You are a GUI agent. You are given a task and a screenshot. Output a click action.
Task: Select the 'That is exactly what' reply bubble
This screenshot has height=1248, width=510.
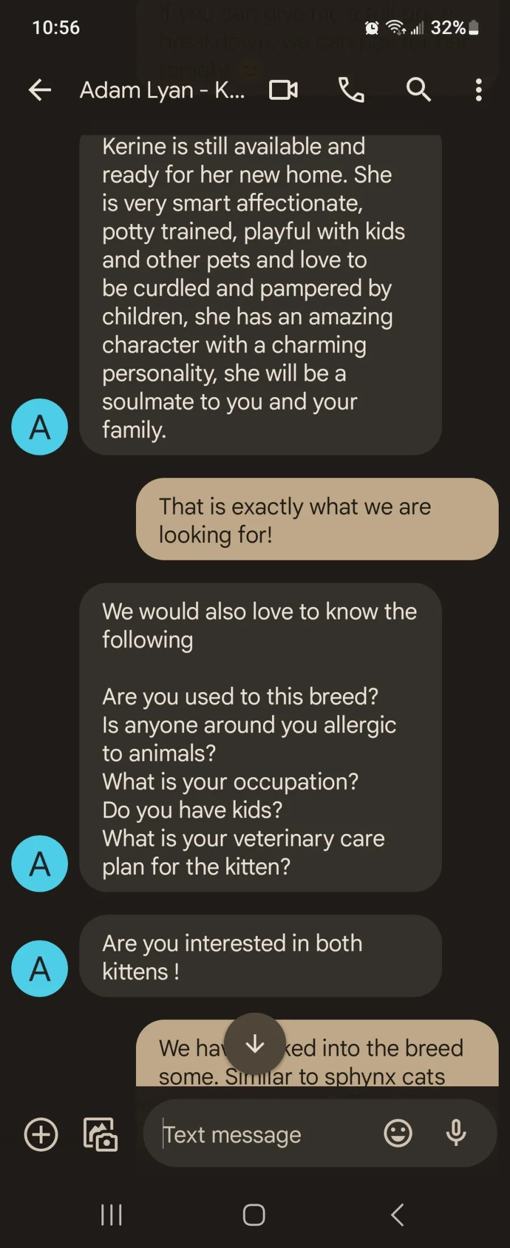[317, 519]
